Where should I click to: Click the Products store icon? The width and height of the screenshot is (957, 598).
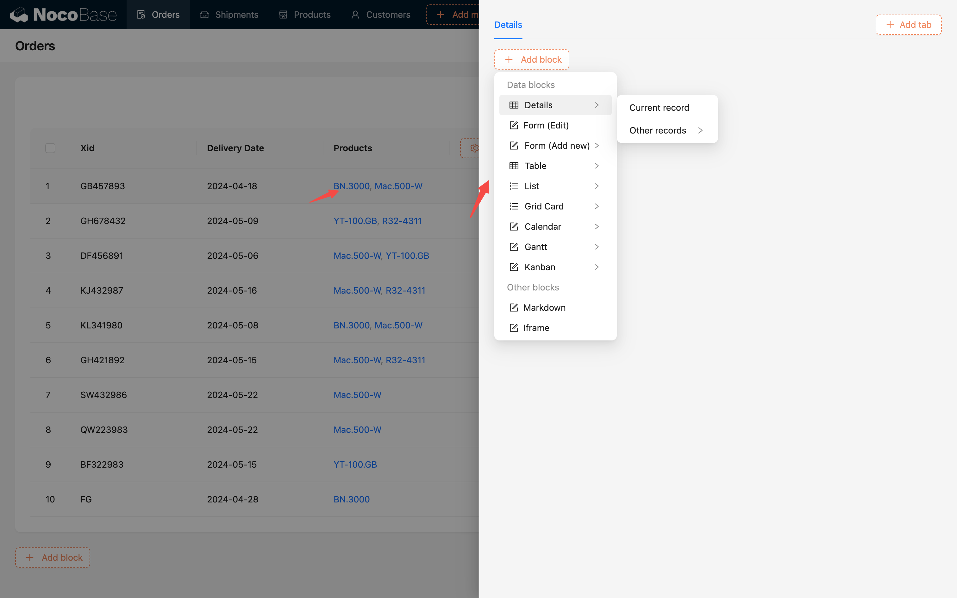click(x=283, y=15)
